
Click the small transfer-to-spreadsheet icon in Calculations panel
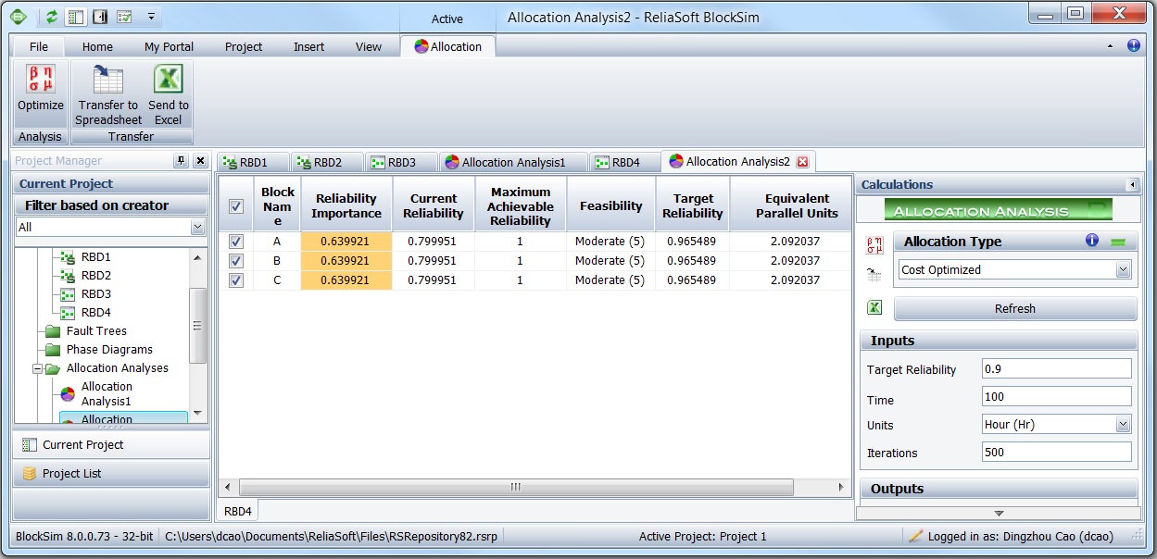[874, 275]
